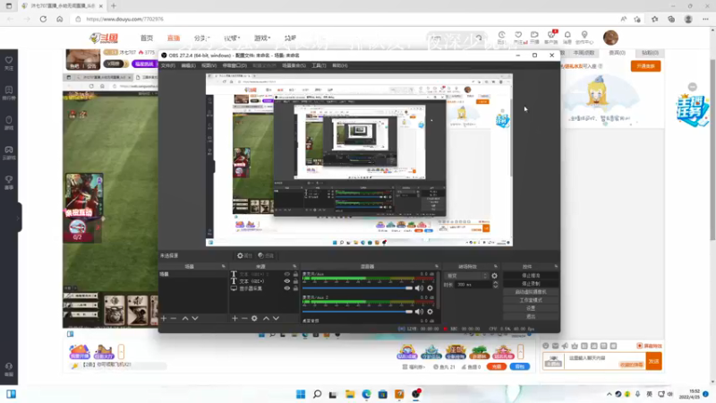716x403 pixels.
Task: Switch to OBS Studio icon on the taskbar
Action: click(415, 394)
